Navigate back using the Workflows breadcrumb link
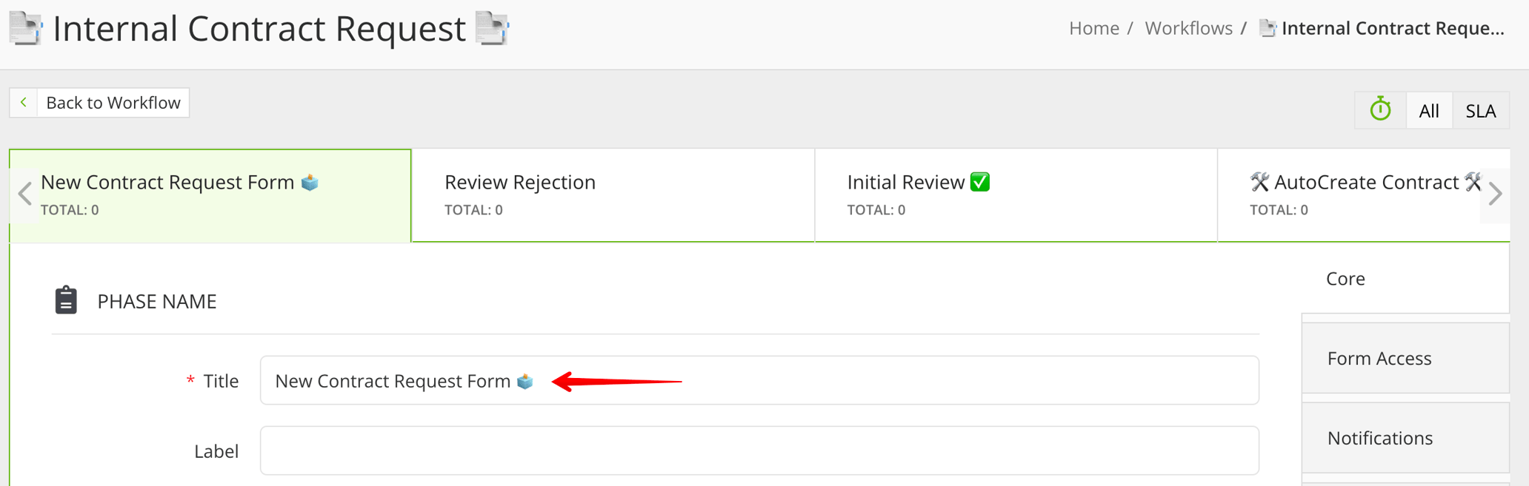The height and width of the screenshot is (486, 1529). point(1188,27)
